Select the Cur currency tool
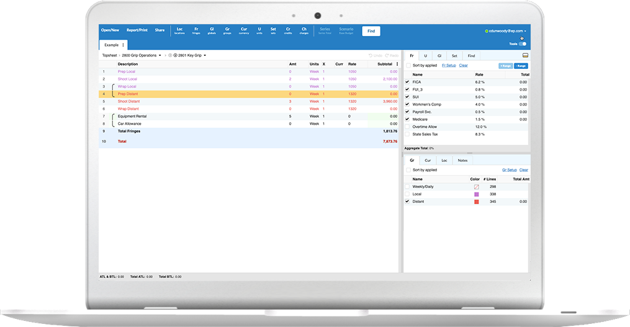The height and width of the screenshot is (327, 630). pyautogui.click(x=244, y=30)
